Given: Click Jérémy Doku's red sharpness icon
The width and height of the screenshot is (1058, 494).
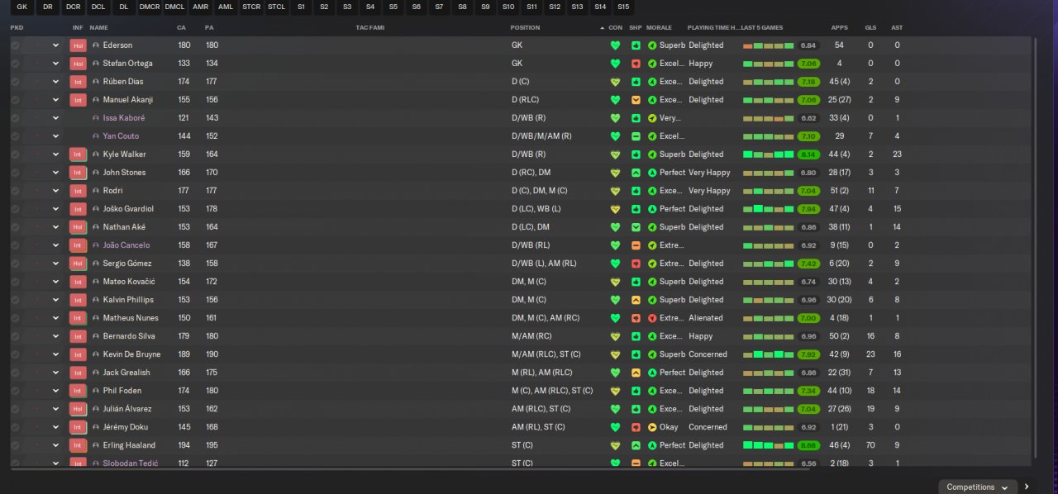Looking at the screenshot, I should [636, 427].
